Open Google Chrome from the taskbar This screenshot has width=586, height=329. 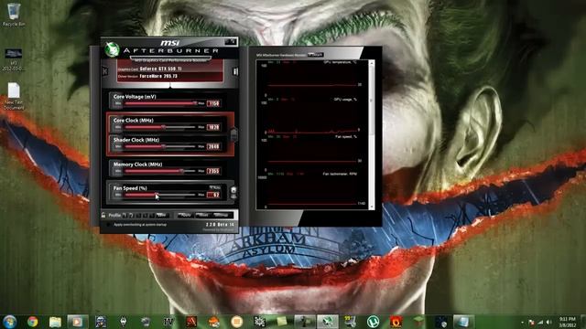(x=32, y=322)
